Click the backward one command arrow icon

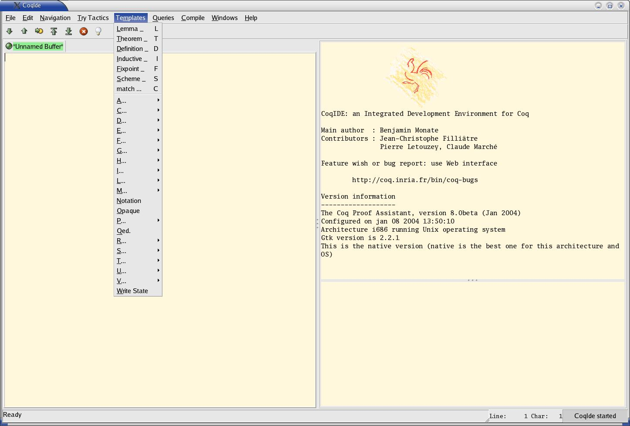(x=24, y=31)
